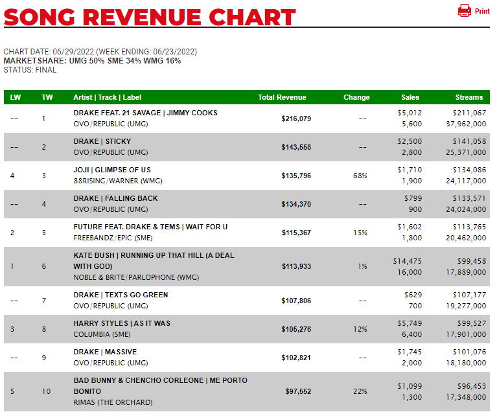Click the MARKETSHARE line
This screenshot has height=412, width=497.
(x=92, y=61)
